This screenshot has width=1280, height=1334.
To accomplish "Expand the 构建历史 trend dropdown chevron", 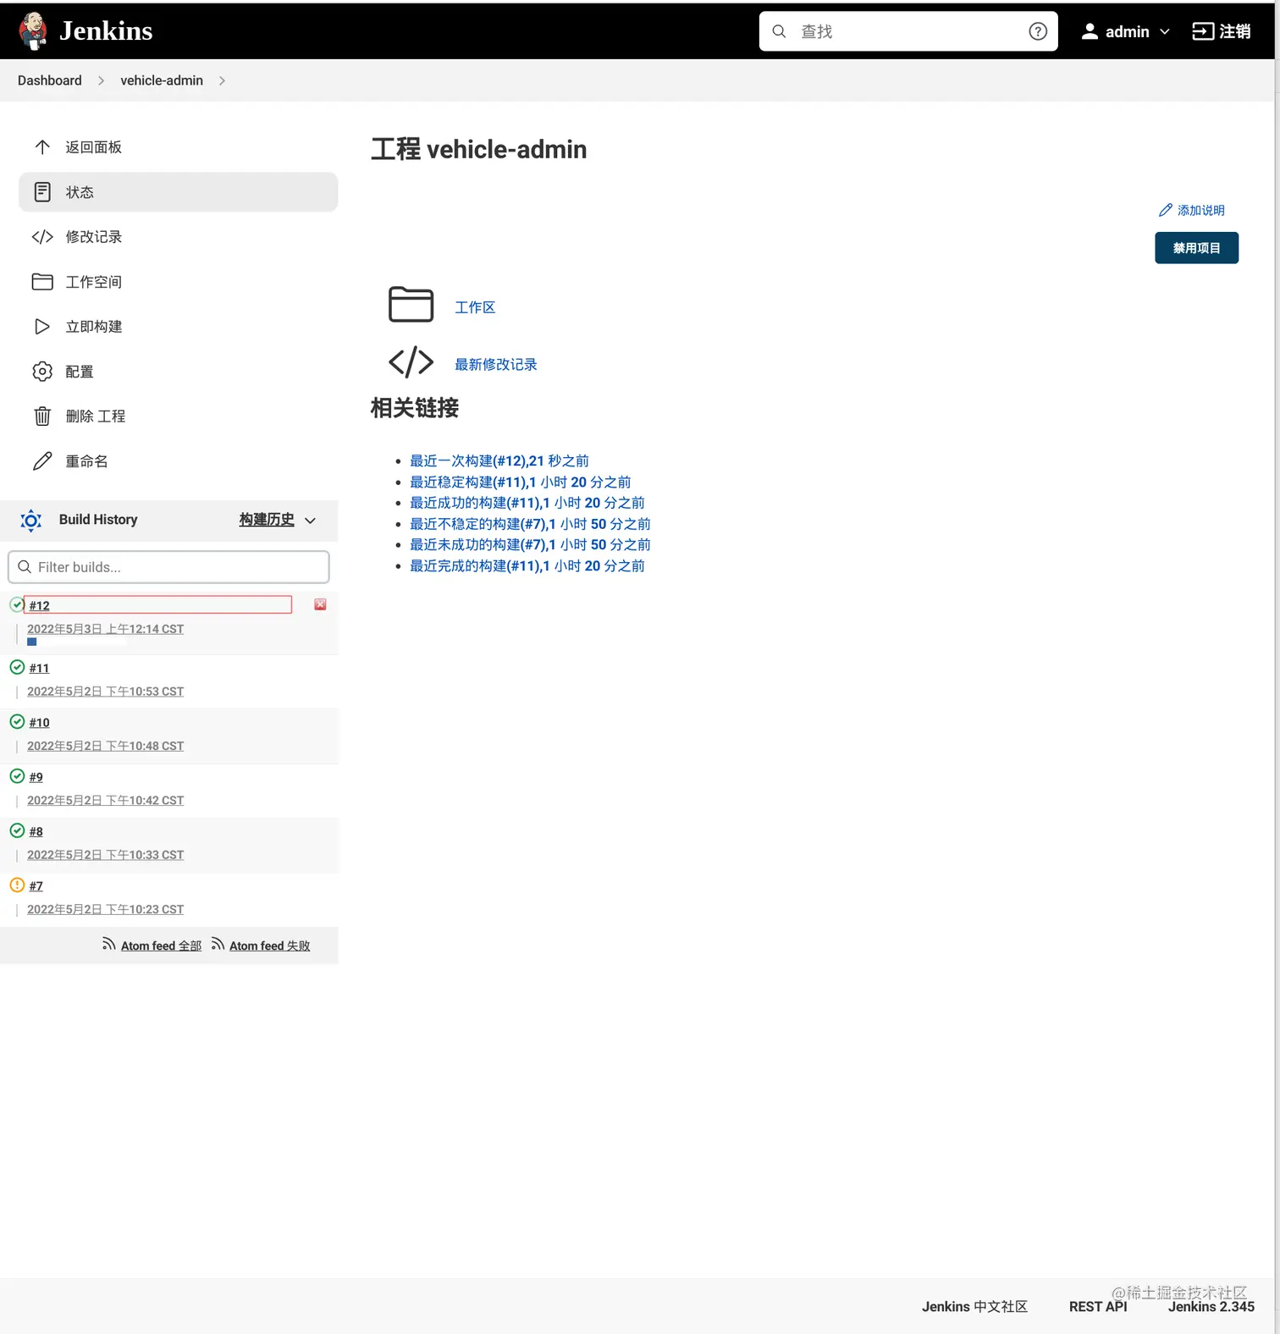I will (310, 521).
